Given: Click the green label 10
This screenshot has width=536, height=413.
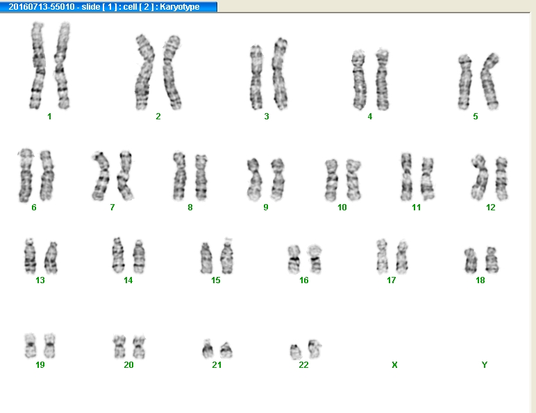Looking at the screenshot, I should tap(342, 208).
